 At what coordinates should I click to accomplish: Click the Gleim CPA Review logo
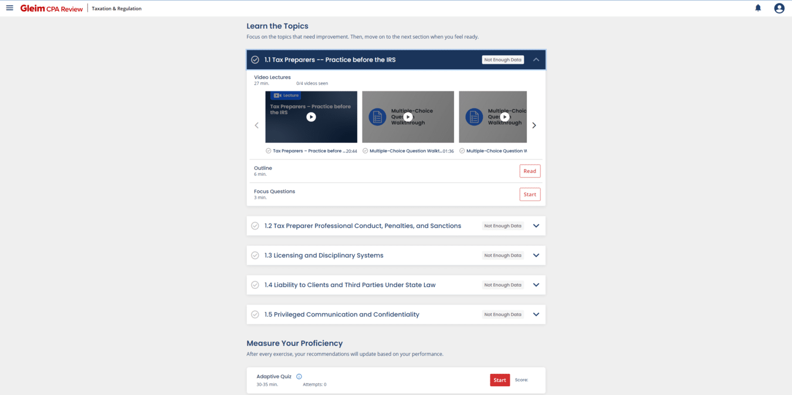50,8
